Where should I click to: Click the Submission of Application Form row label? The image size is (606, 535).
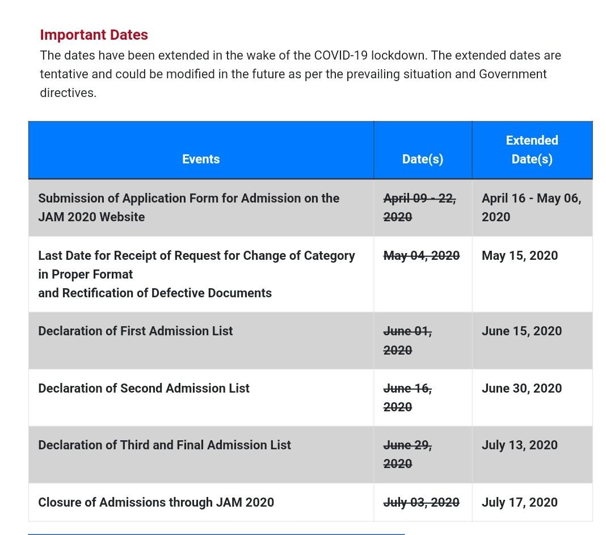(x=188, y=207)
